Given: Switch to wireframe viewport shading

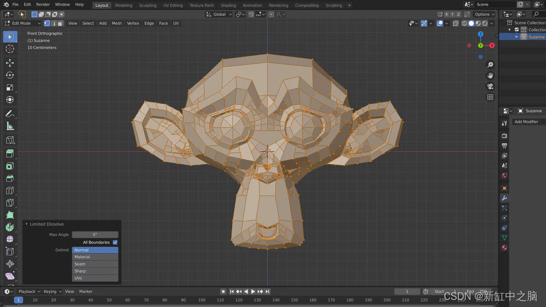Looking at the screenshot, I should coord(465,23).
